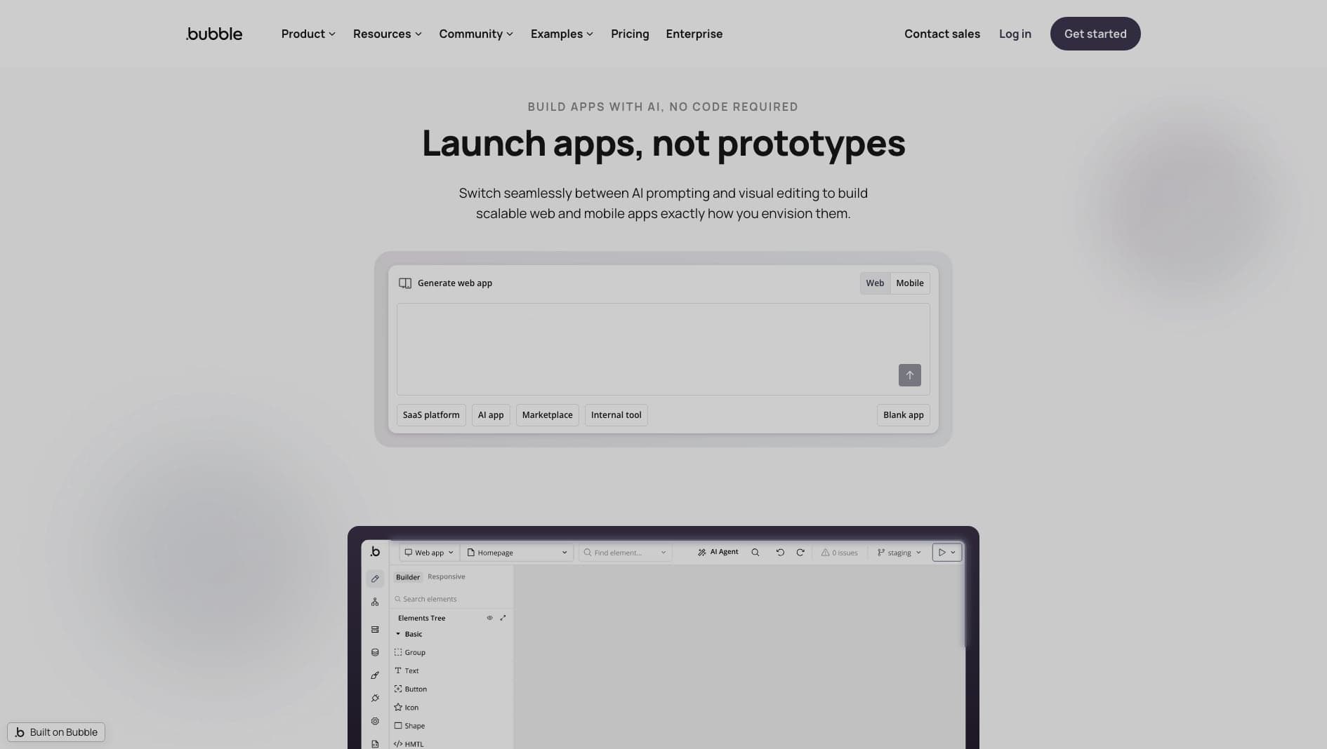The width and height of the screenshot is (1327, 749).
Task: Click the Get started button
Action: coord(1095,34)
